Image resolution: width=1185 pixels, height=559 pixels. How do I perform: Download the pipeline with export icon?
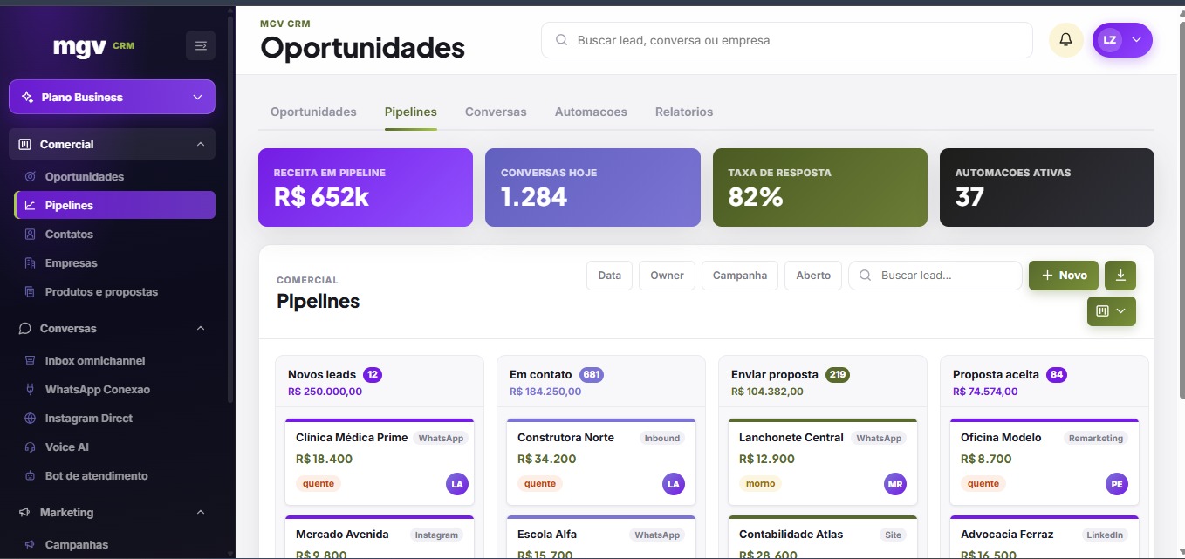1120,275
